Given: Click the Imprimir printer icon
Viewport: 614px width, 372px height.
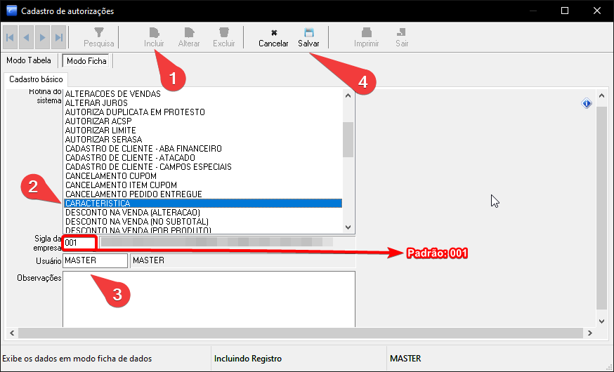Looking at the screenshot, I should [x=366, y=33].
